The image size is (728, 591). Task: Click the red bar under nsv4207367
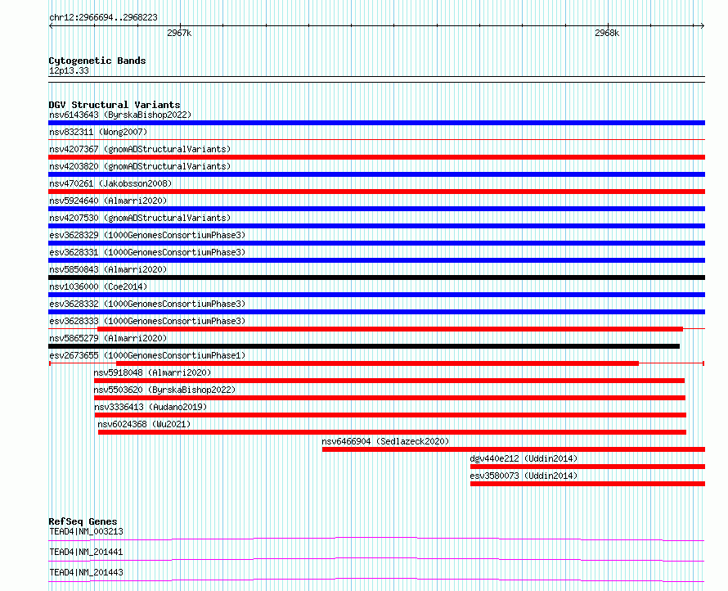pos(376,157)
